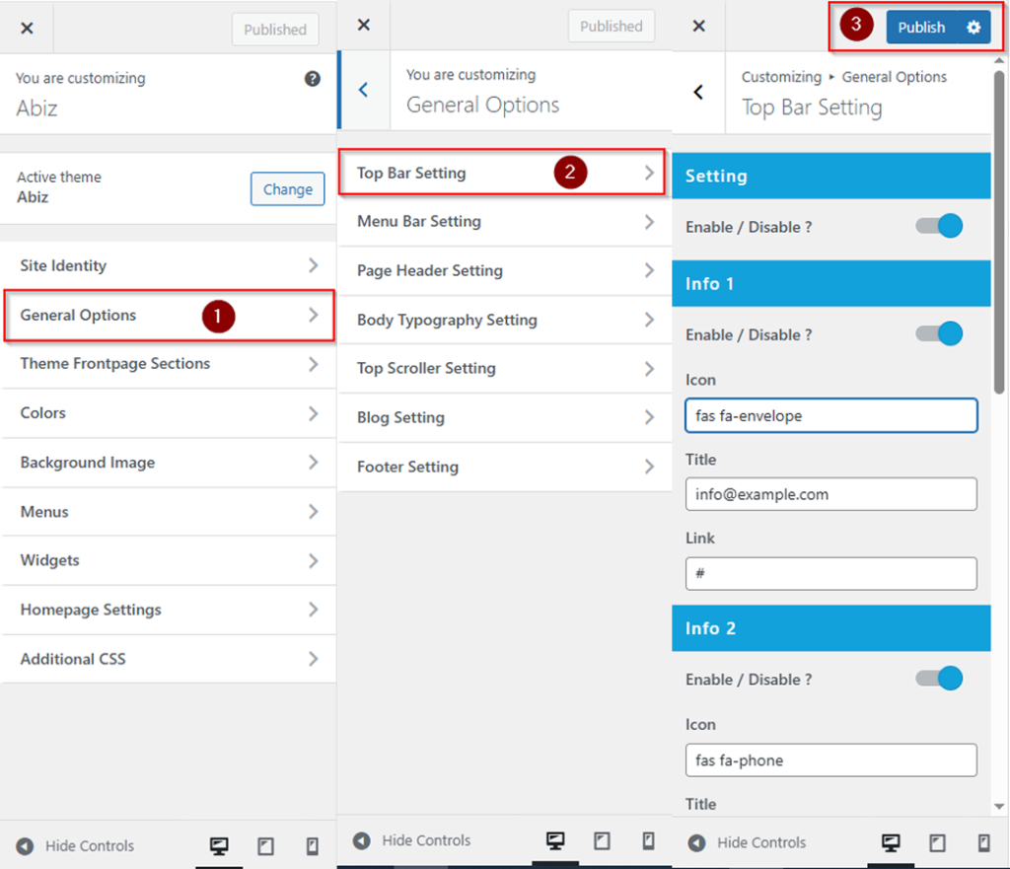Switch to mobile preview in Top Bar Setting panel
The image size is (1010, 869).
(x=983, y=842)
